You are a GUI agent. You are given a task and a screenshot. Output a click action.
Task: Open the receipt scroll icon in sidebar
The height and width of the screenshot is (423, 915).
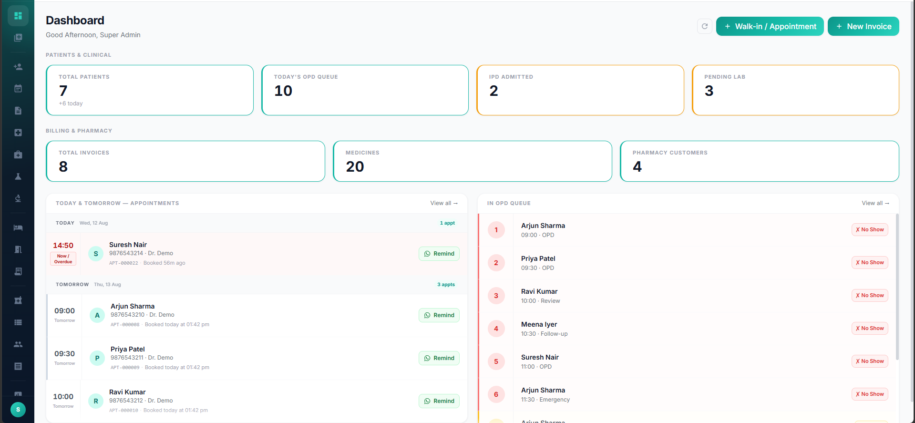pyautogui.click(x=18, y=271)
